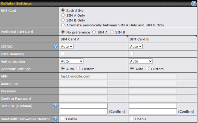Select Alternate periodically between SIMs option
198x123 pixels.
(x=63, y=25)
